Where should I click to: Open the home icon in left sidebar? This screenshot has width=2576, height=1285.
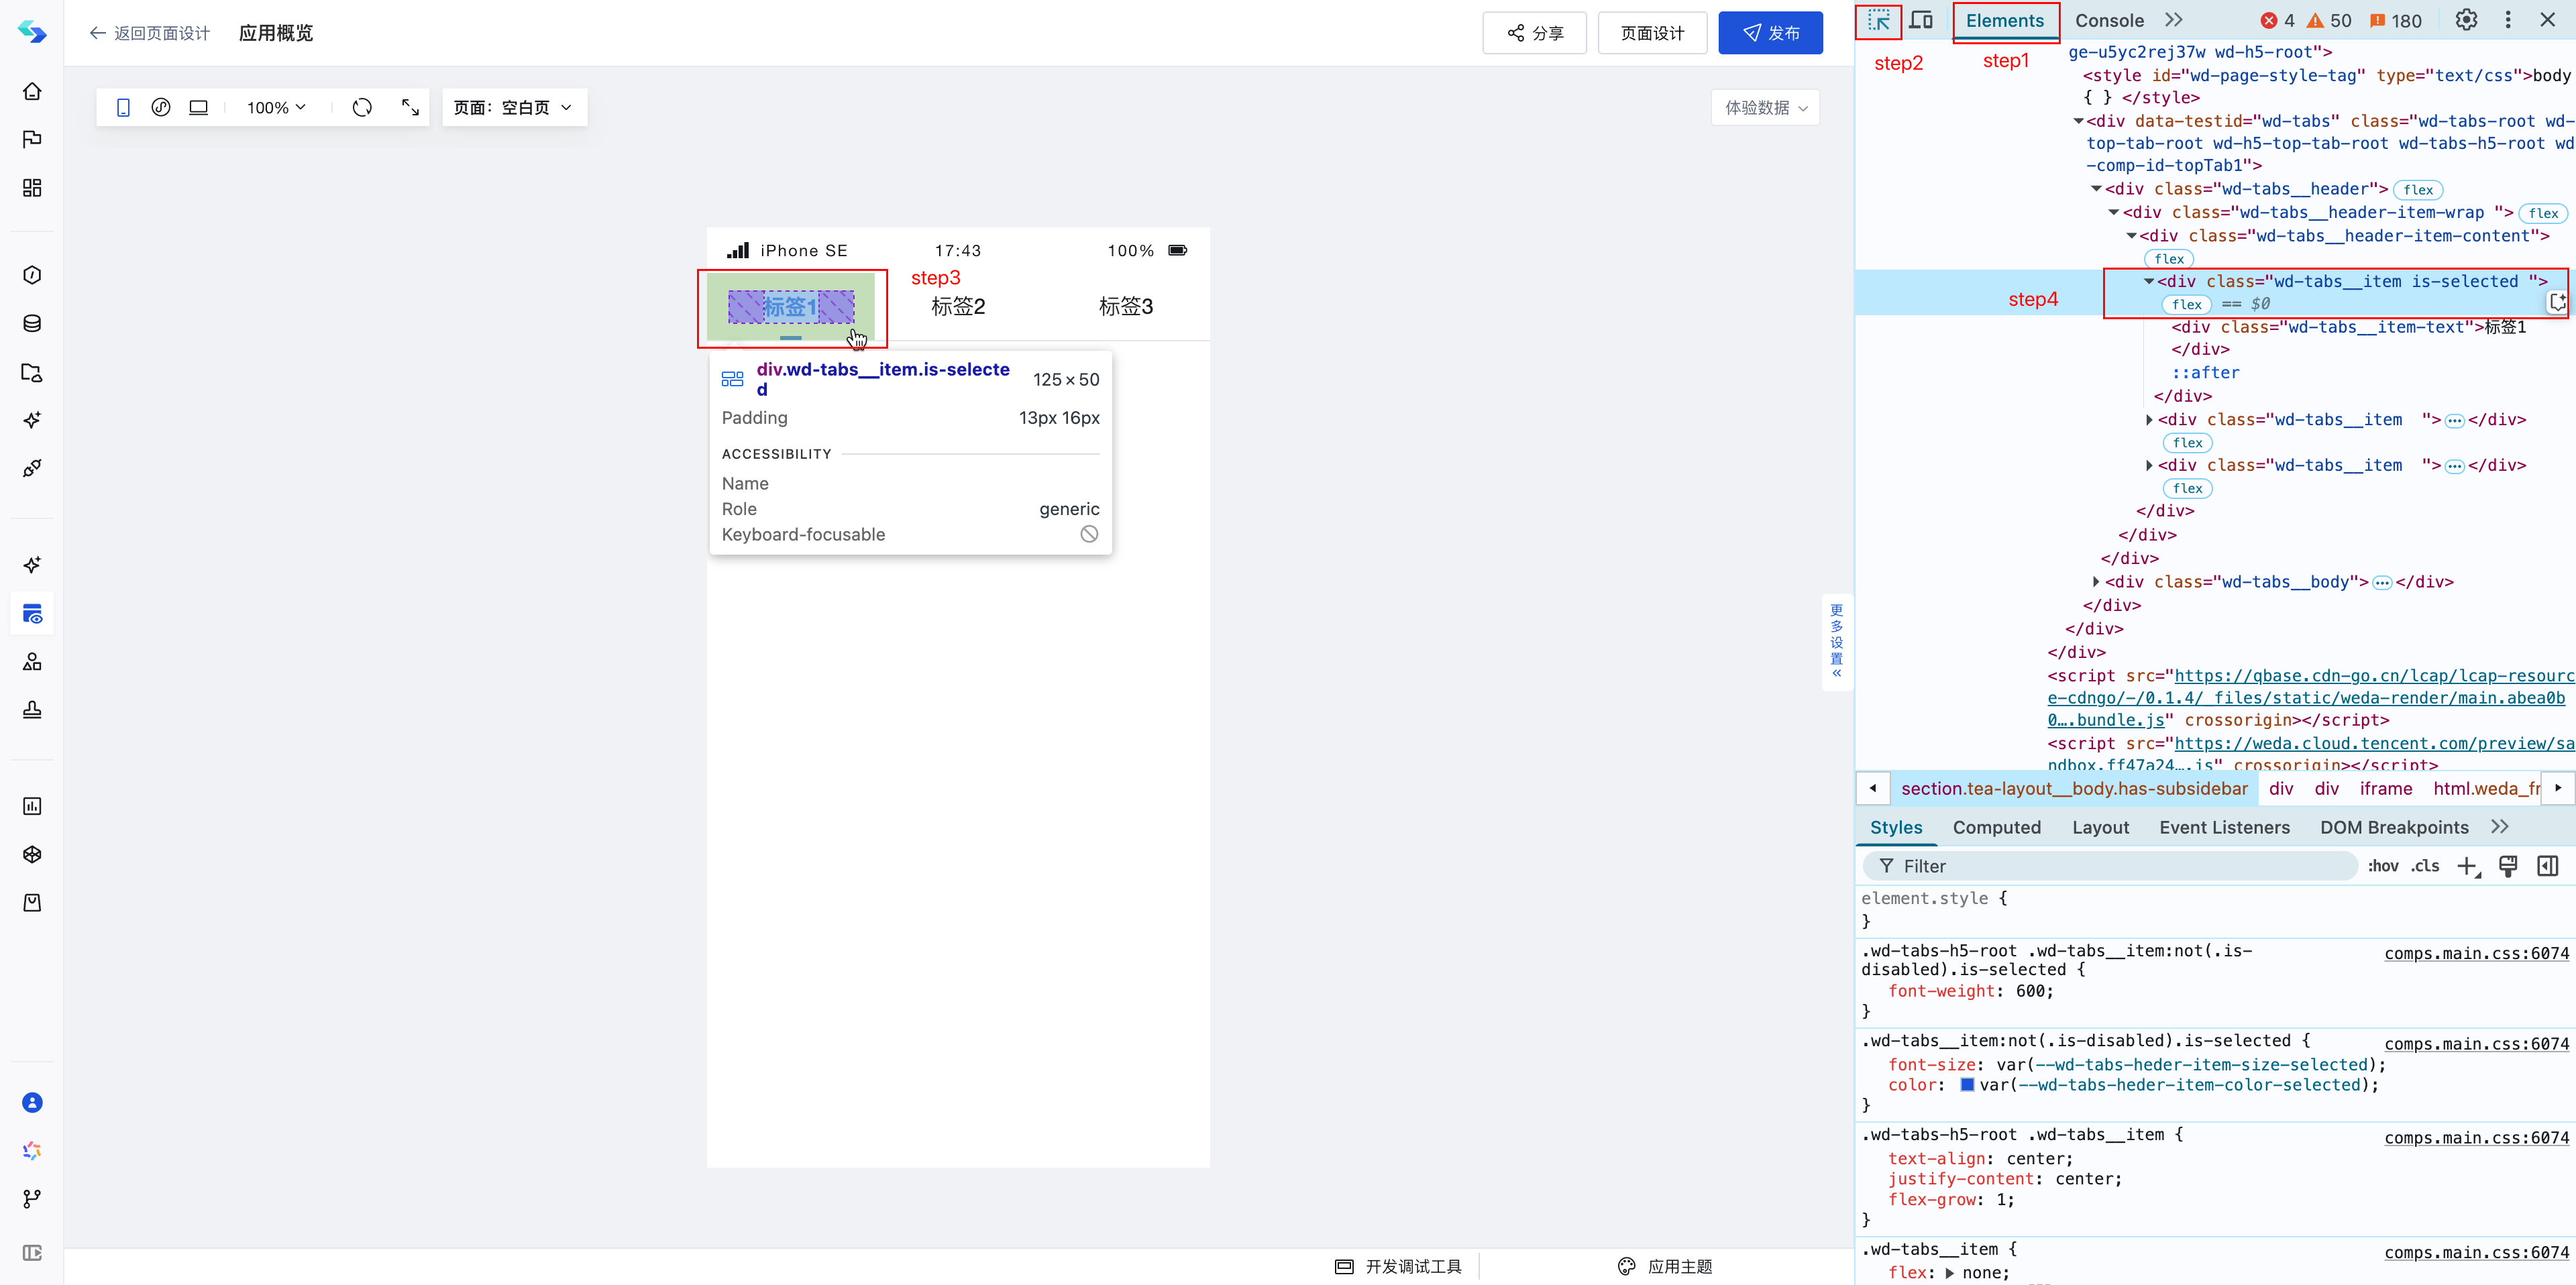click(x=32, y=91)
